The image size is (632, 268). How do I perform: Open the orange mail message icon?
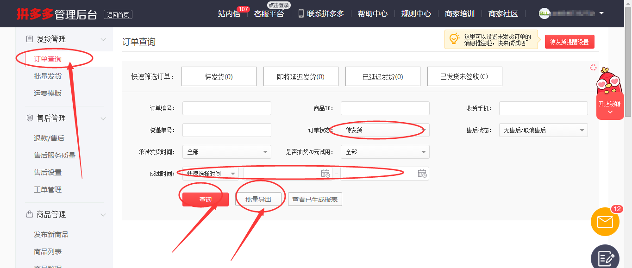tap(605, 222)
